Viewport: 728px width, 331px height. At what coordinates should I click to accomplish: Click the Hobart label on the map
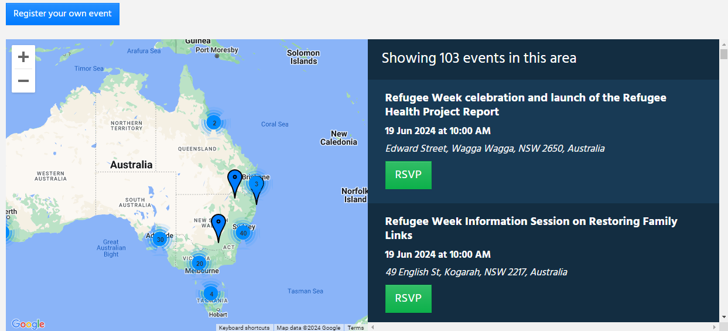click(218, 315)
